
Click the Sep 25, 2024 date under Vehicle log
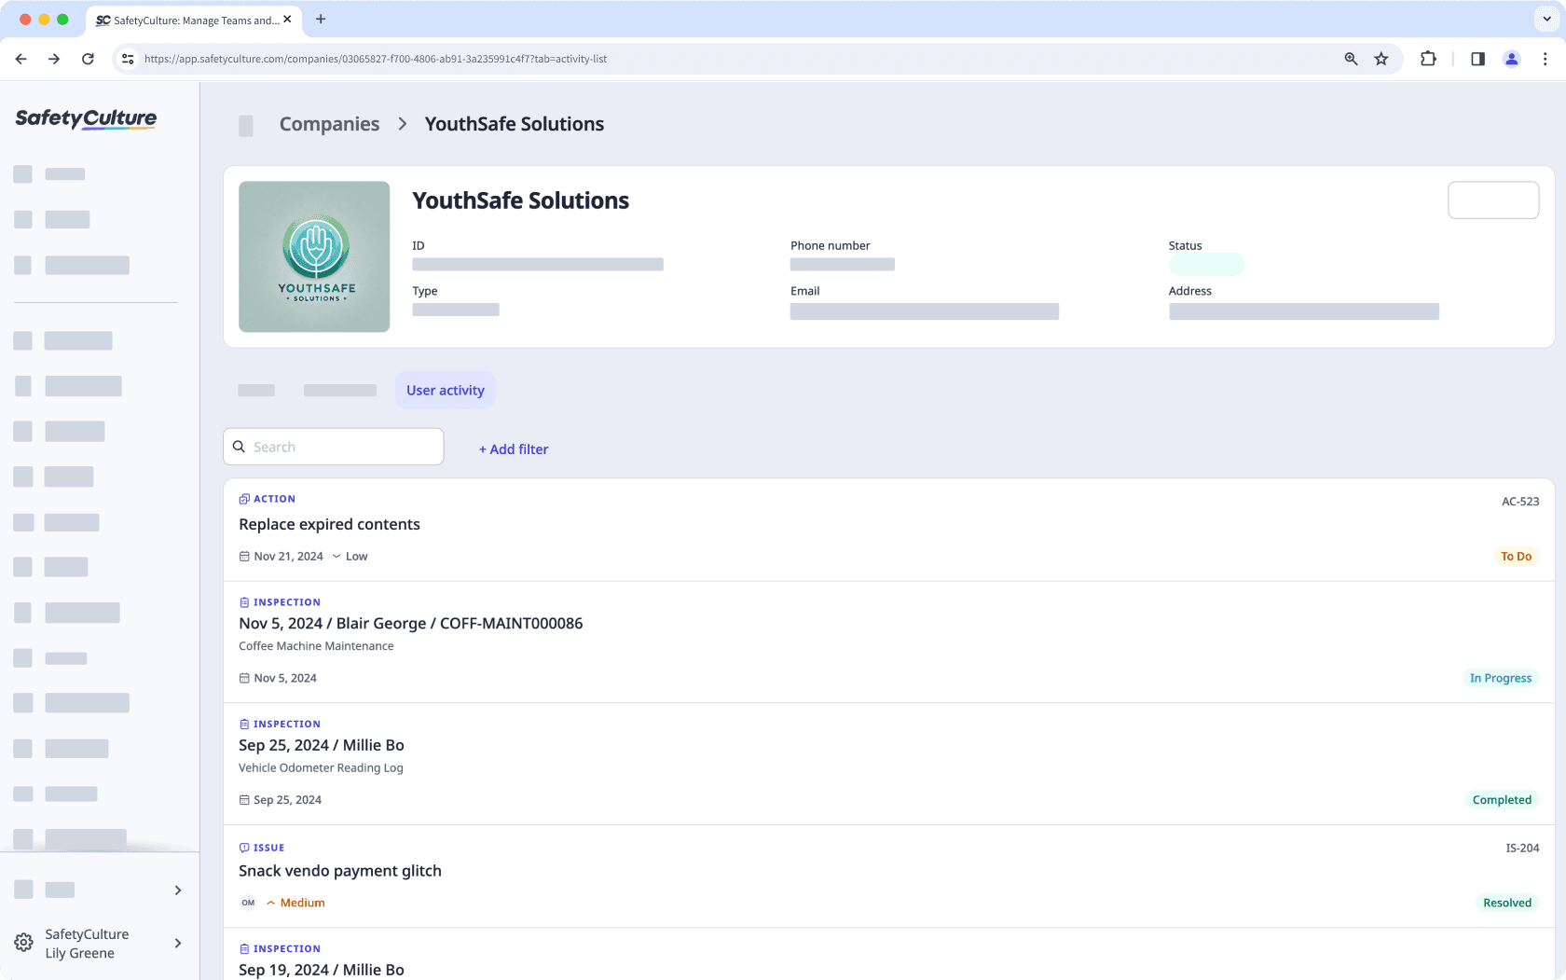point(288,800)
